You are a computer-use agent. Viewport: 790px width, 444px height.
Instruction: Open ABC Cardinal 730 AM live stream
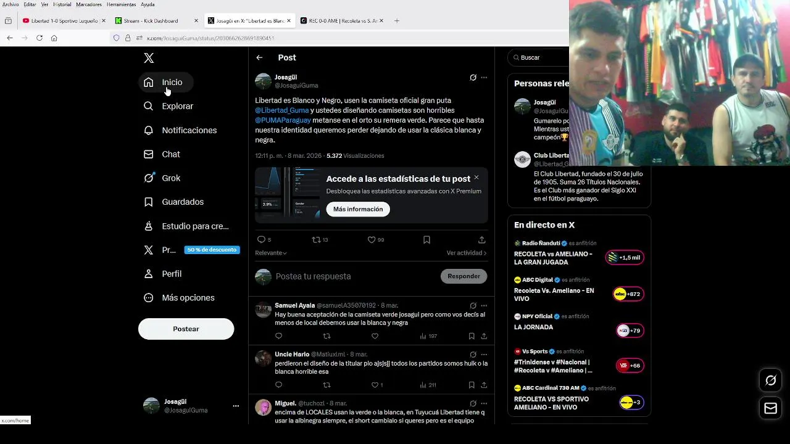click(579, 398)
